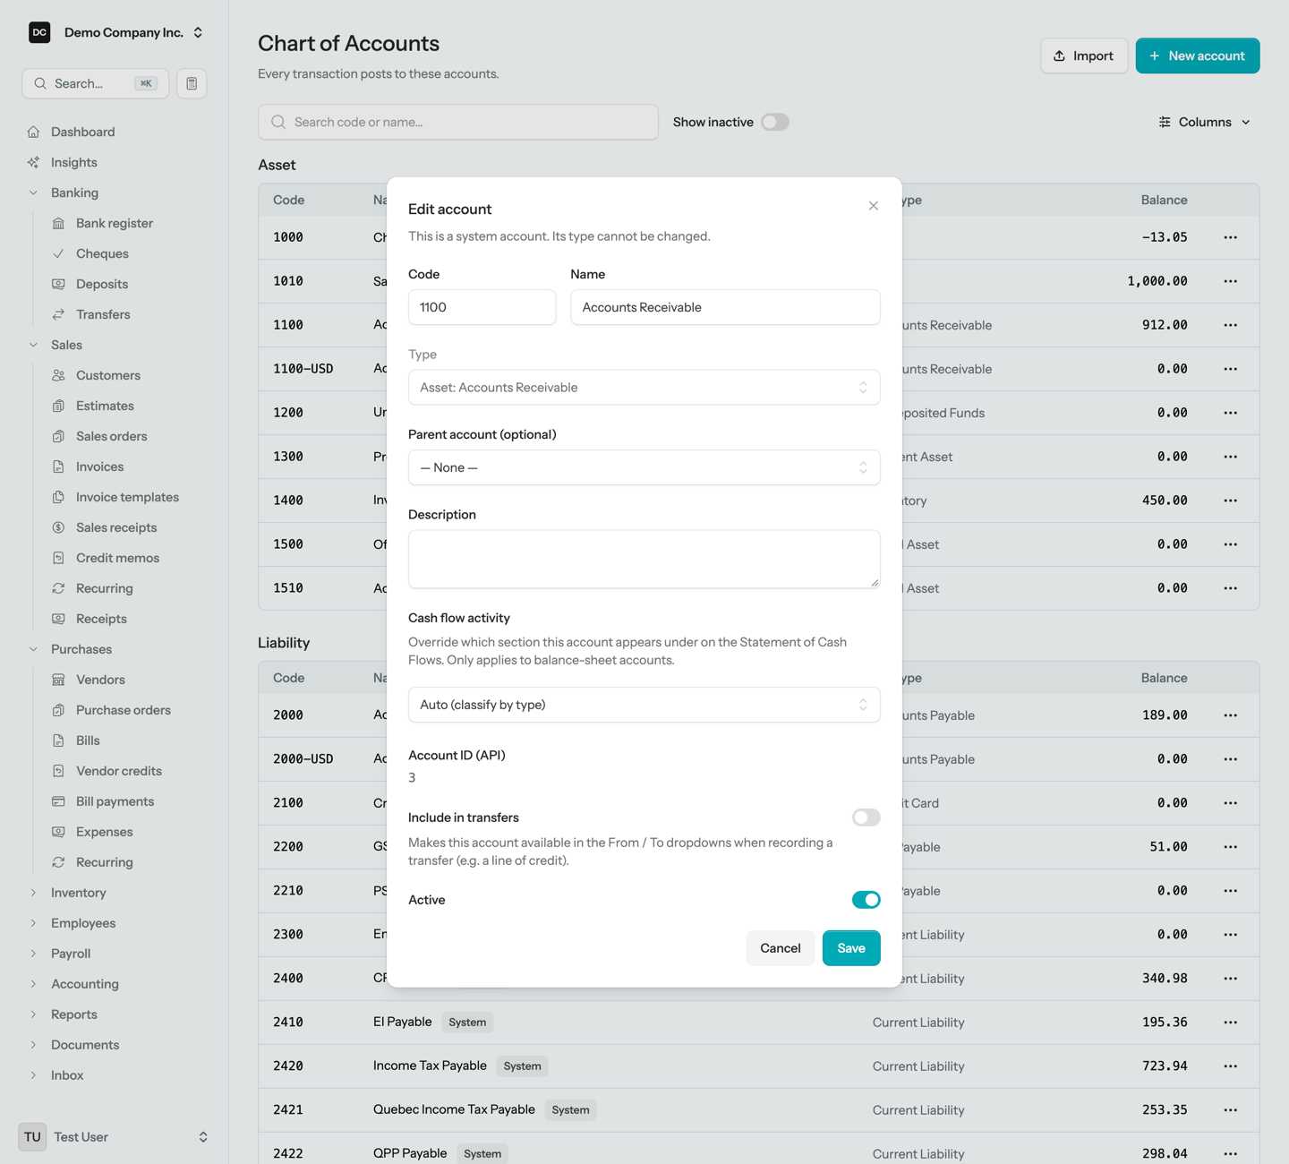
Task: Click the Transfers arrows icon
Action: coord(59,314)
